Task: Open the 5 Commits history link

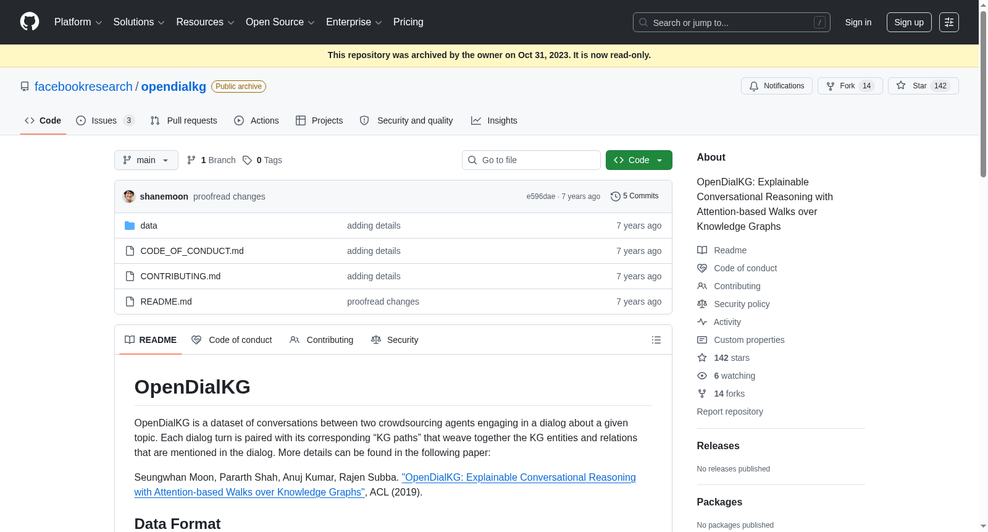Action: 635,196
